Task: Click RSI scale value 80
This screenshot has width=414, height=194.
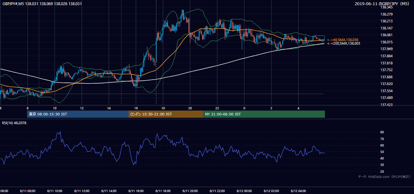Action: [382, 132]
